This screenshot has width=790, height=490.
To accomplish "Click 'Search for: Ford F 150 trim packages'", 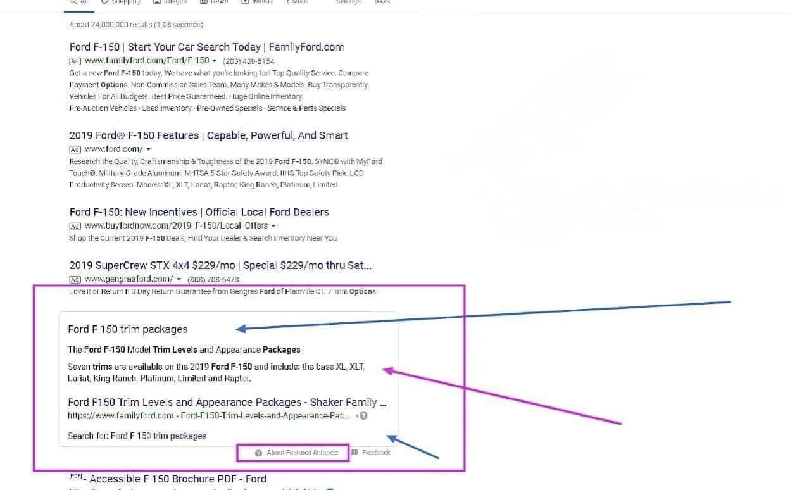I will (137, 436).
